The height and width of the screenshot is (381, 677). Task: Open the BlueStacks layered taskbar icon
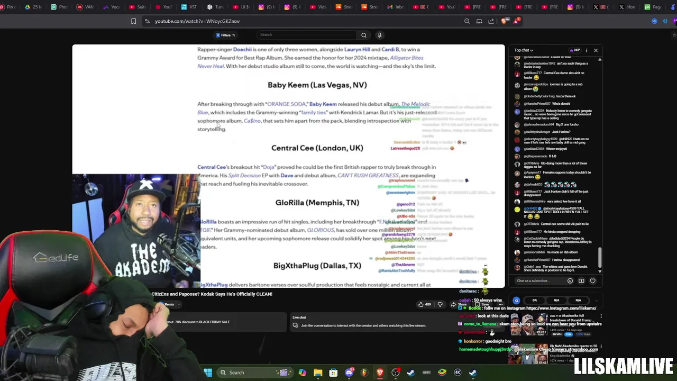coord(442,373)
